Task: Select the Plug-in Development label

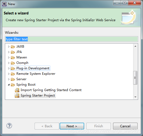Action: tap(33, 68)
